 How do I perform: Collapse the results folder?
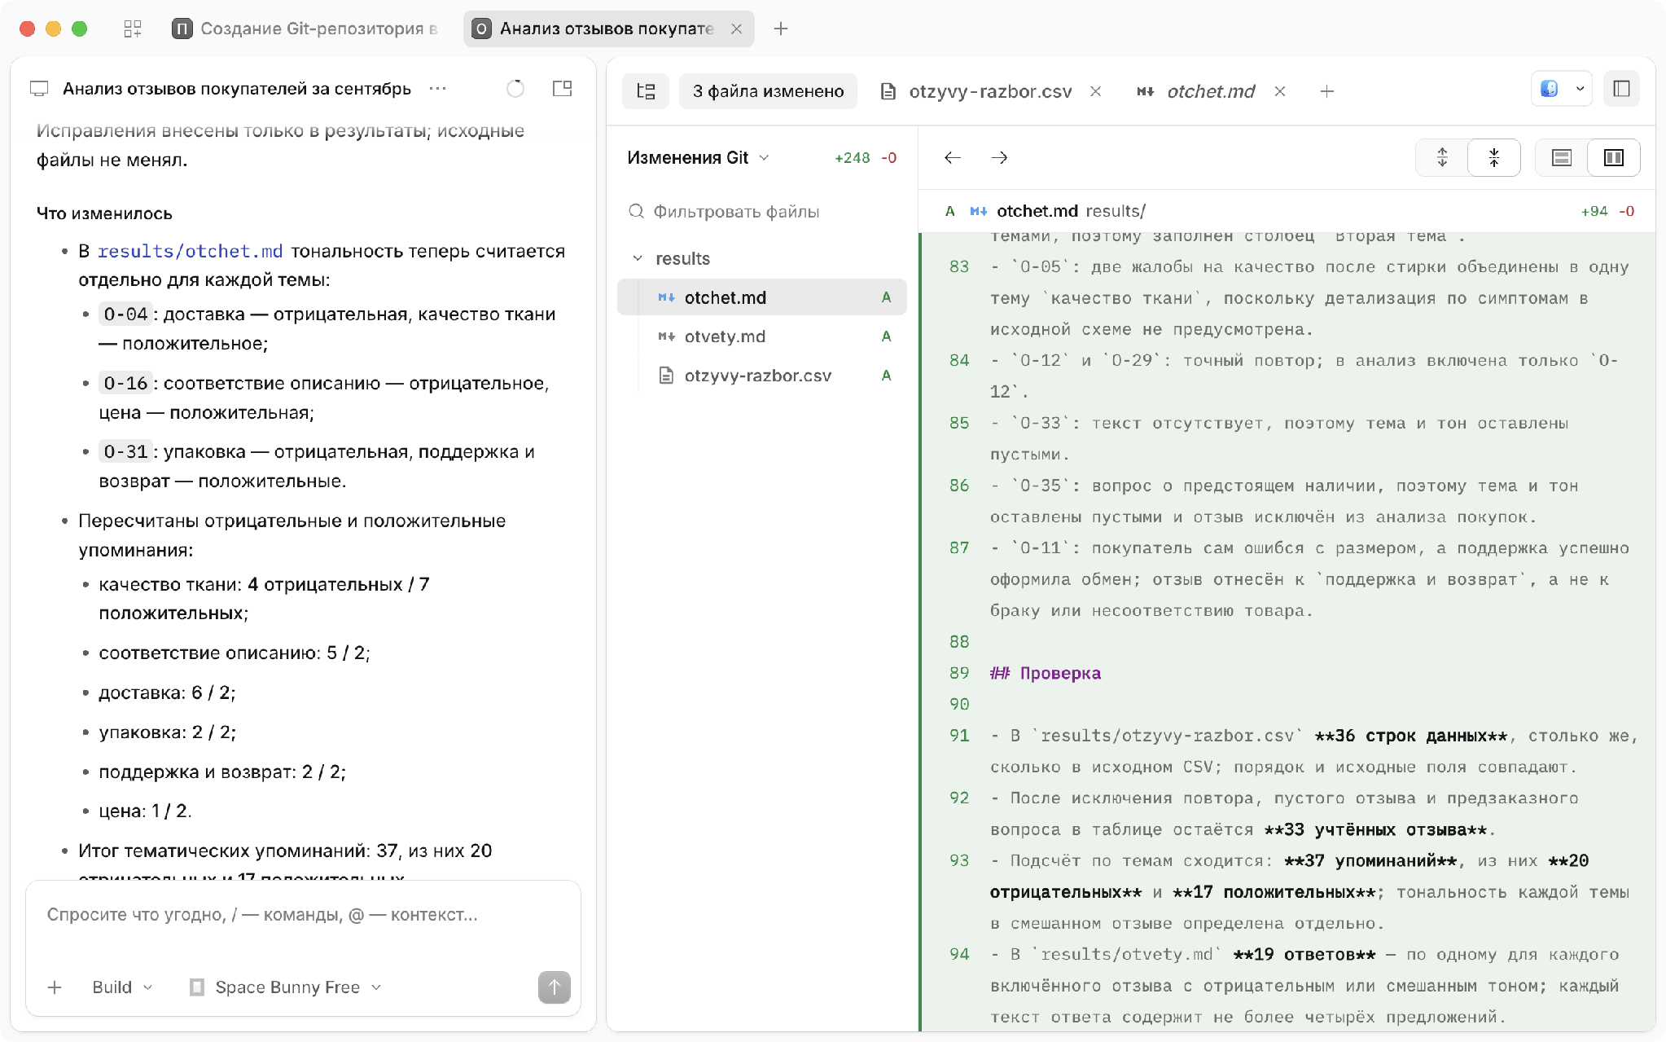coord(638,258)
